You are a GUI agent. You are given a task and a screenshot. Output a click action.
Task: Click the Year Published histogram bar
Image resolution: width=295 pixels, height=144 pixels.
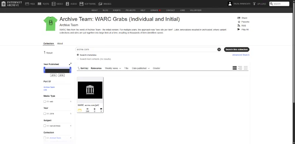coord(58,71)
